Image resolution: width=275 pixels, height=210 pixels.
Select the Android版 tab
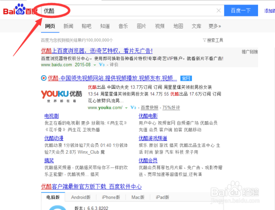click(x=80, y=198)
